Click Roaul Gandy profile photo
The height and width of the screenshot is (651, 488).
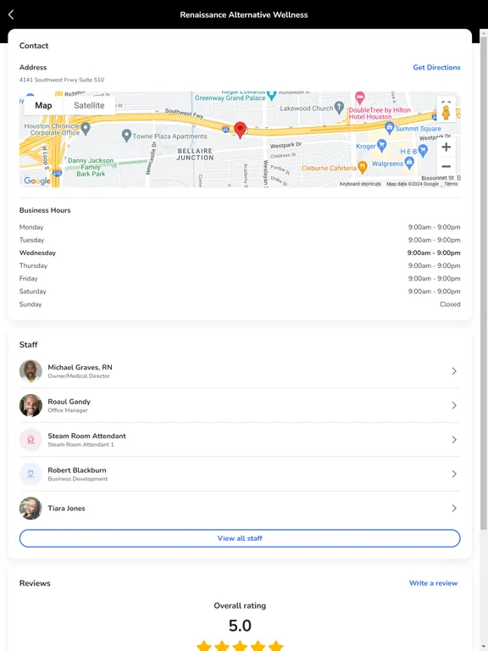tap(30, 405)
